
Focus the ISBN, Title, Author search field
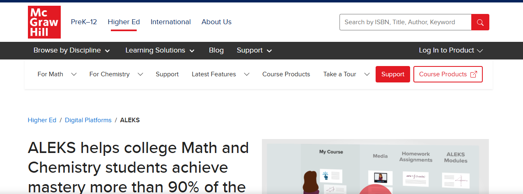(x=405, y=22)
